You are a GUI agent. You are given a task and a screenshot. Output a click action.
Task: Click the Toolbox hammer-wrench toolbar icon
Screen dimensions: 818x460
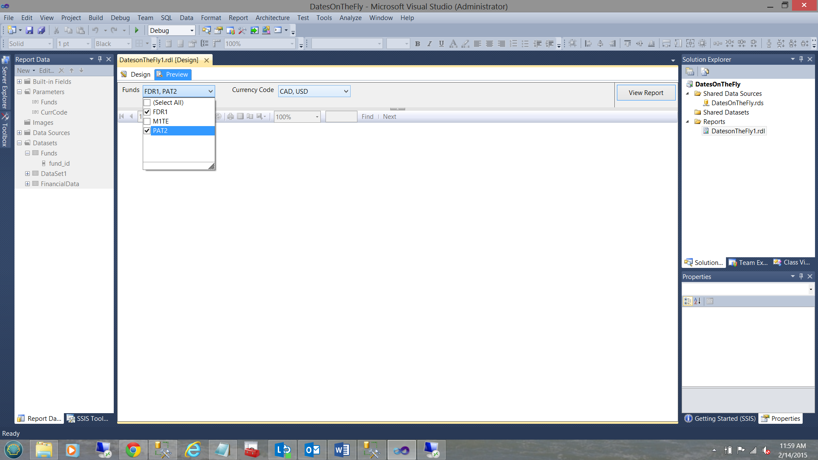[242, 30]
